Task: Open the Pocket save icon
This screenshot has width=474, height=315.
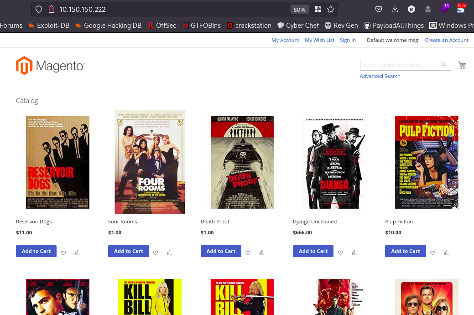Action: 379,10
